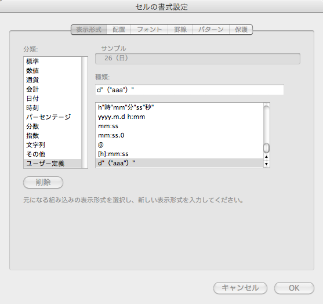Screen dimensions: 323x304
Task: Choose 標準 in the category list
Action: click(53, 61)
